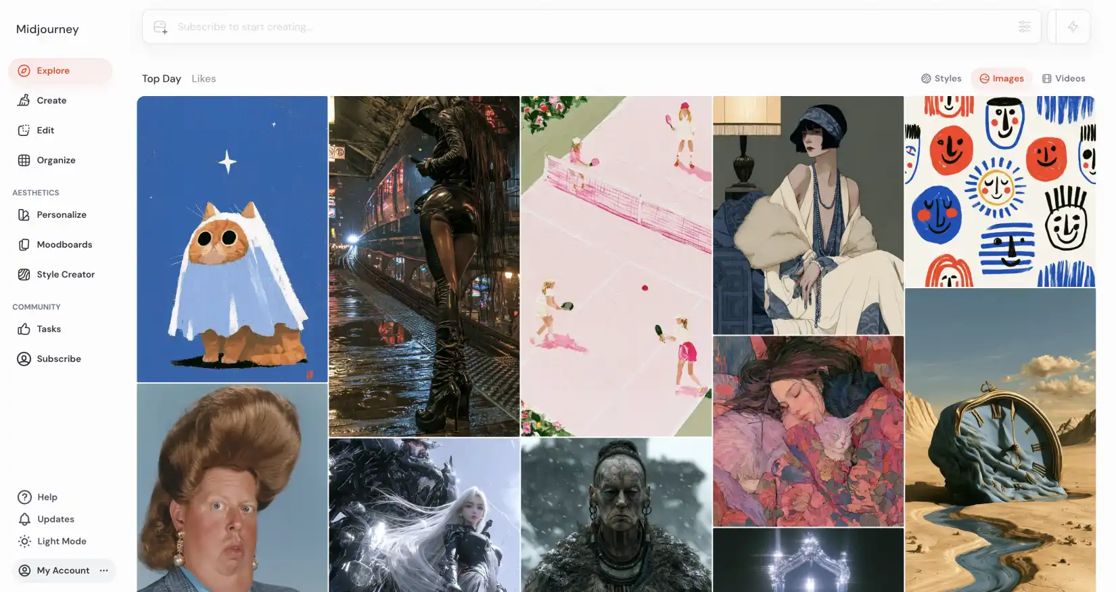Click the Midjourney logo text

point(47,29)
